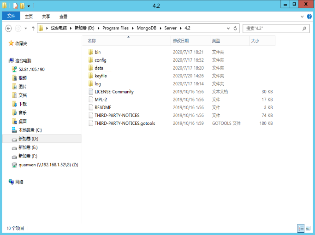Viewport: 315px width, 235px height.
Task: Expand the arrow after Server in breadcrumb
Action: tap(181, 28)
